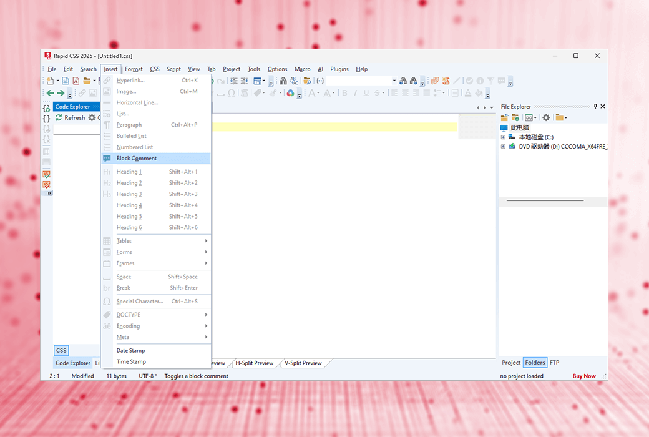Open the dropdown arrow beside Open folder

pos(94,81)
